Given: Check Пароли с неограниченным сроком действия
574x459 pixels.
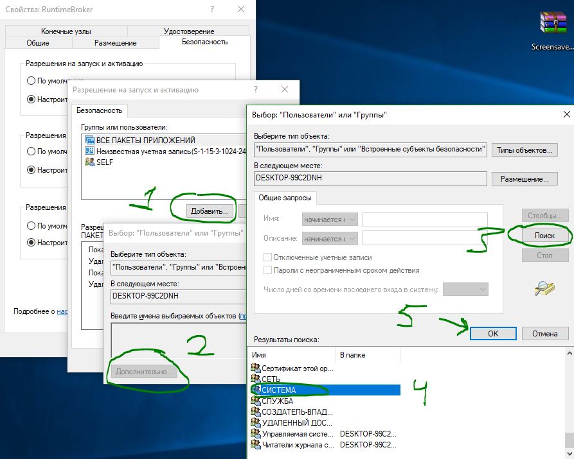Looking at the screenshot, I should pyautogui.click(x=267, y=270).
